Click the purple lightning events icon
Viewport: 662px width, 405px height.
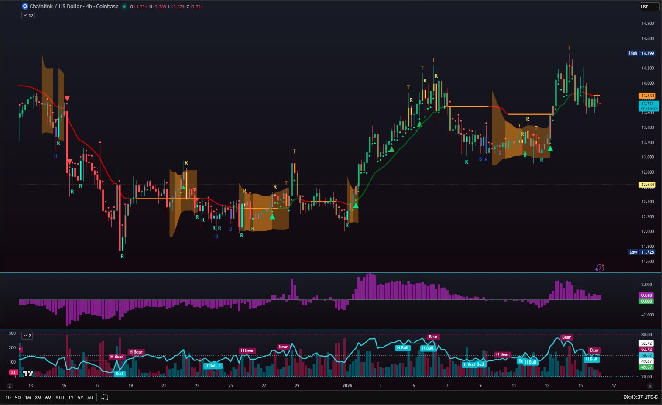[x=600, y=268]
